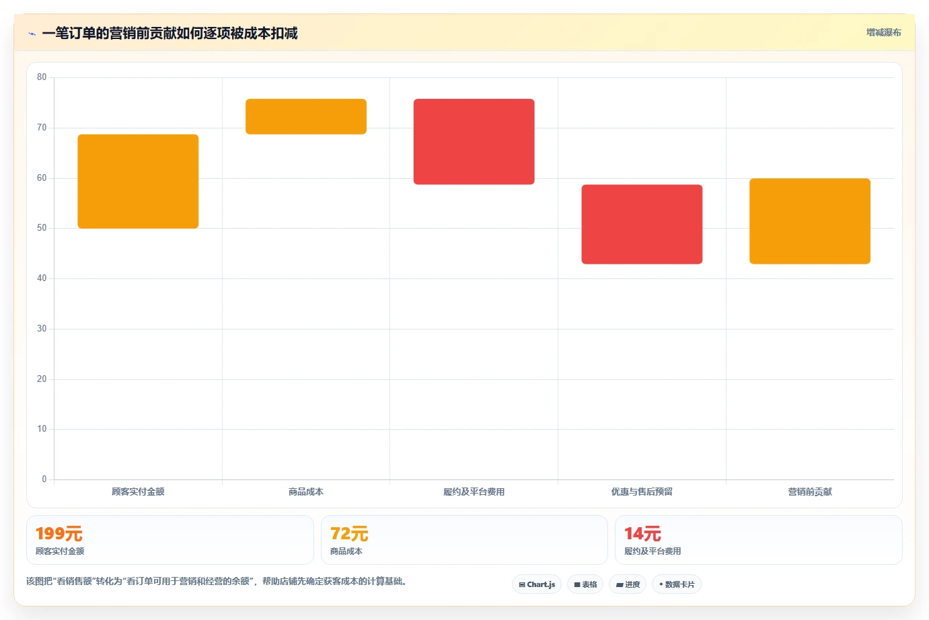Click the lightning icon beside the chart title
Screen dimensions: 929x620
pyautogui.click(x=32, y=34)
